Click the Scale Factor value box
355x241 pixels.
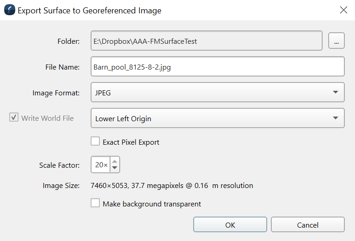(100, 165)
